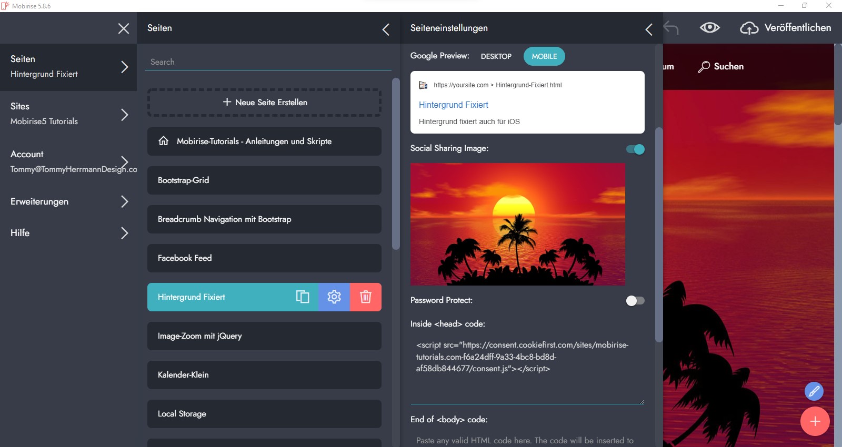Click the Inside head code textarea
This screenshot has width=842, height=447.
pos(527,369)
